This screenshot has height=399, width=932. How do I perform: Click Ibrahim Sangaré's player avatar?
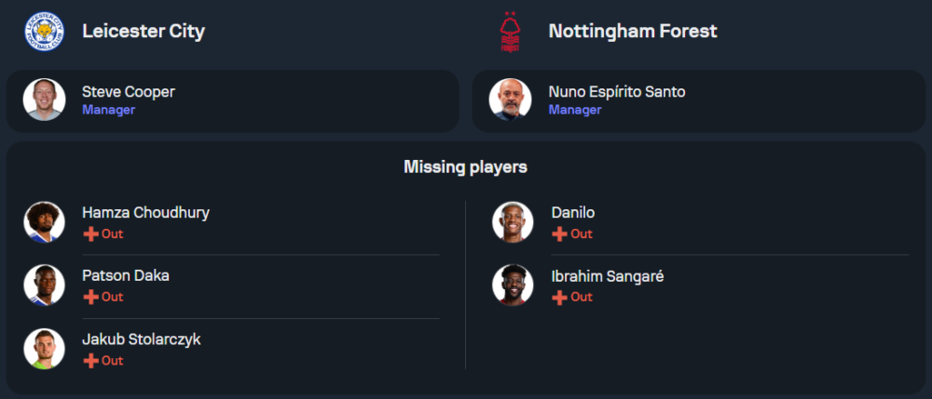click(513, 286)
